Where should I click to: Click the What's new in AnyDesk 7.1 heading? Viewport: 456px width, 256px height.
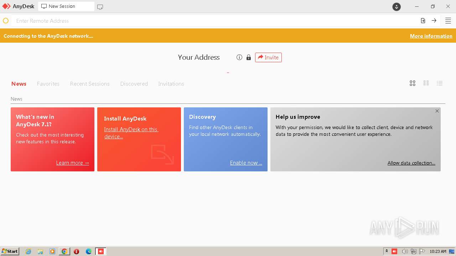click(x=35, y=121)
